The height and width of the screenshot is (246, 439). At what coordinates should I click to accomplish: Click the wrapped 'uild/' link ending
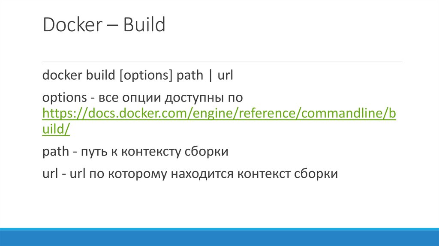[56, 130]
